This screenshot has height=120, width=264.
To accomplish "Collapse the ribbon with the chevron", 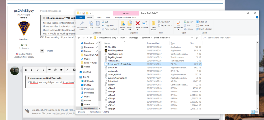I will (x=254, y=17).
